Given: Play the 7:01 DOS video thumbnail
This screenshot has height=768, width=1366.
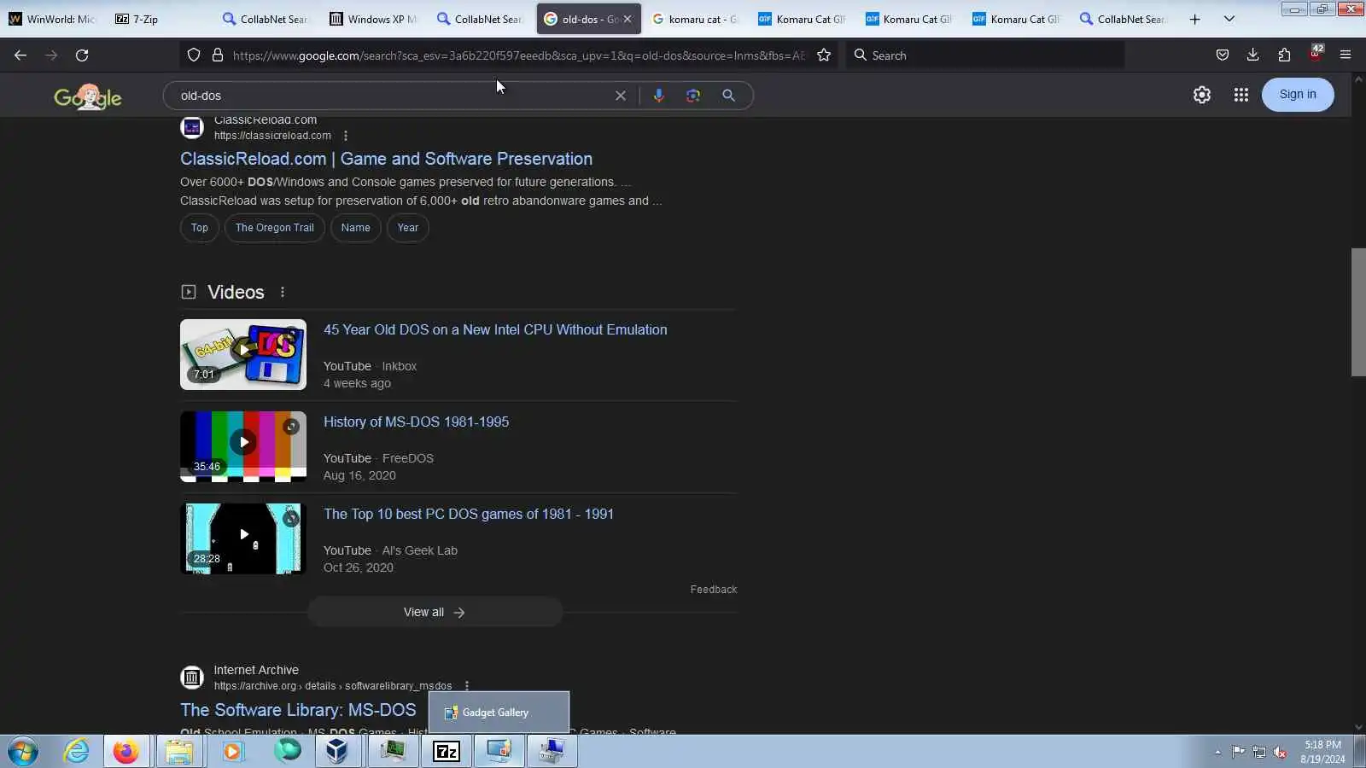Looking at the screenshot, I should (243, 355).
